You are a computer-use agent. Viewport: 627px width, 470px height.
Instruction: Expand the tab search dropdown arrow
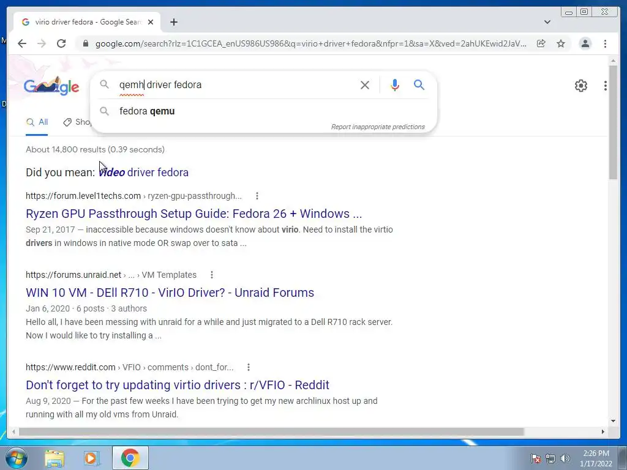[x=547, y=22]
